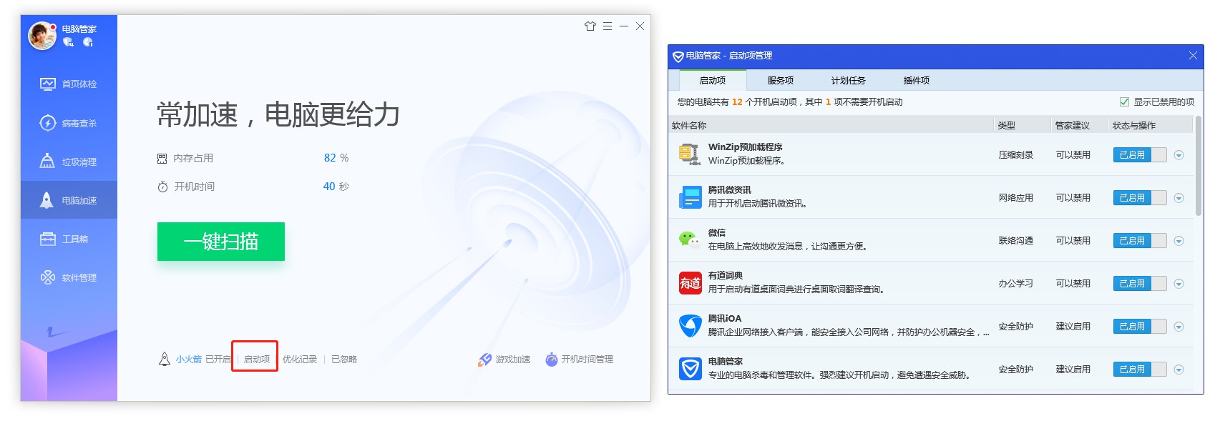The image size is (1220, 421).
Task: Click the 网络应用 type cell
Action: point(1016,198)
